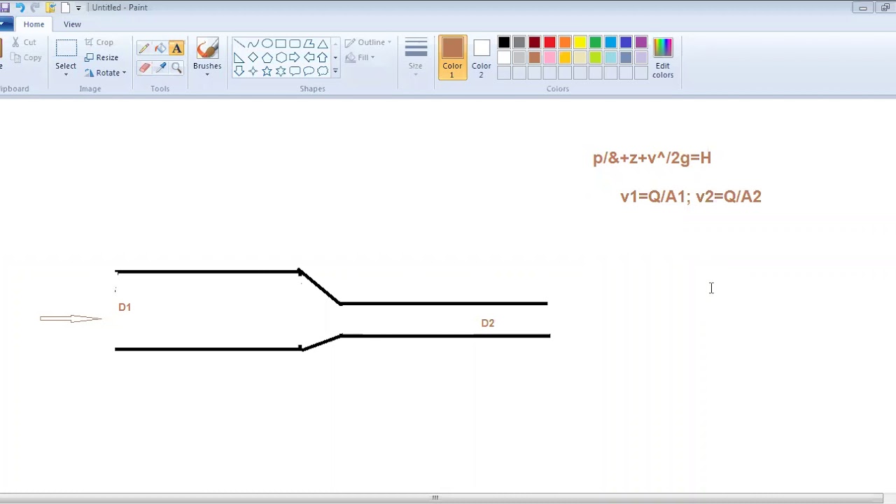
Task: Choose the purple color swatch
Action: point(641,42)
